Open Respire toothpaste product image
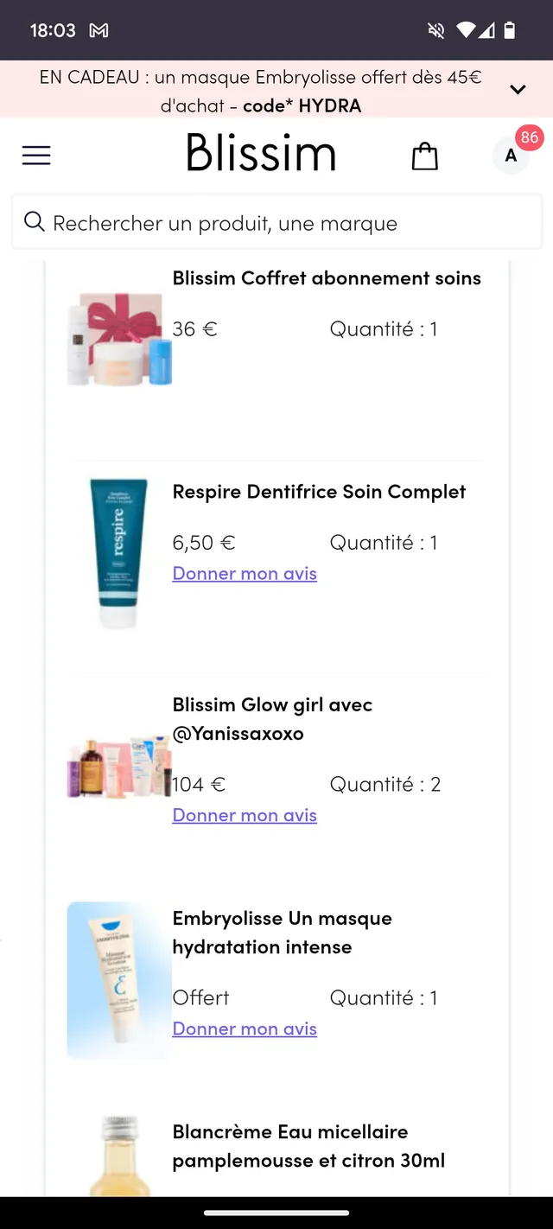 [119, 553]
